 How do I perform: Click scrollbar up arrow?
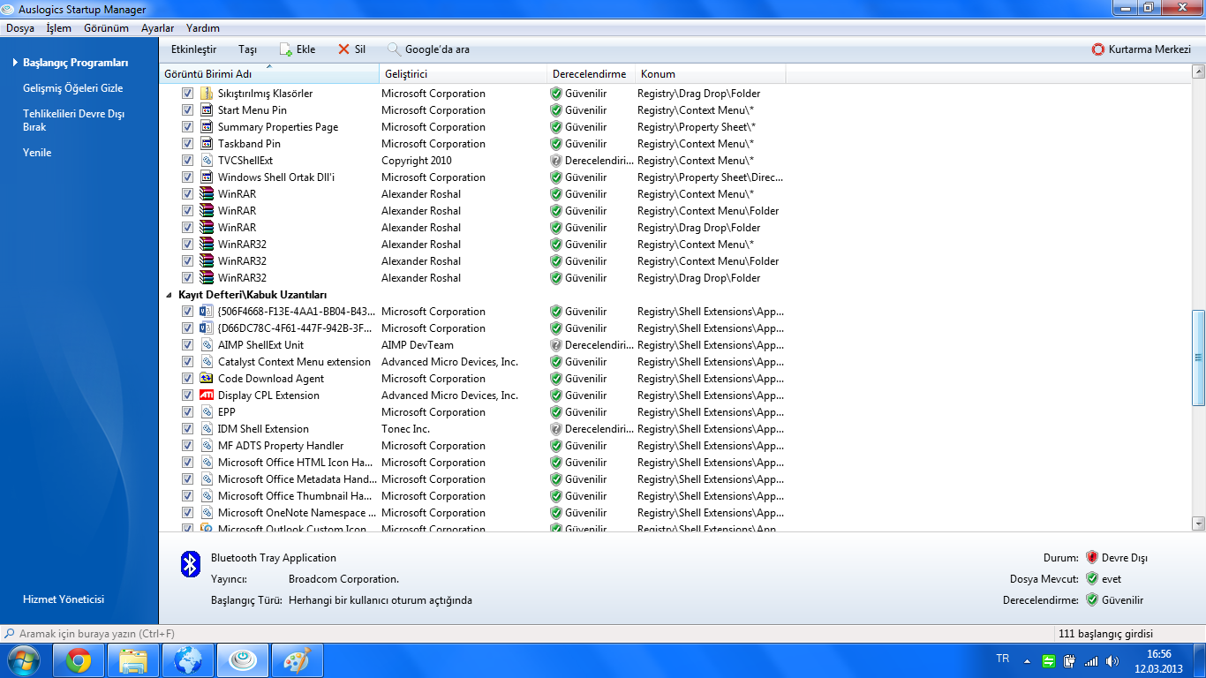point(1198,71)
